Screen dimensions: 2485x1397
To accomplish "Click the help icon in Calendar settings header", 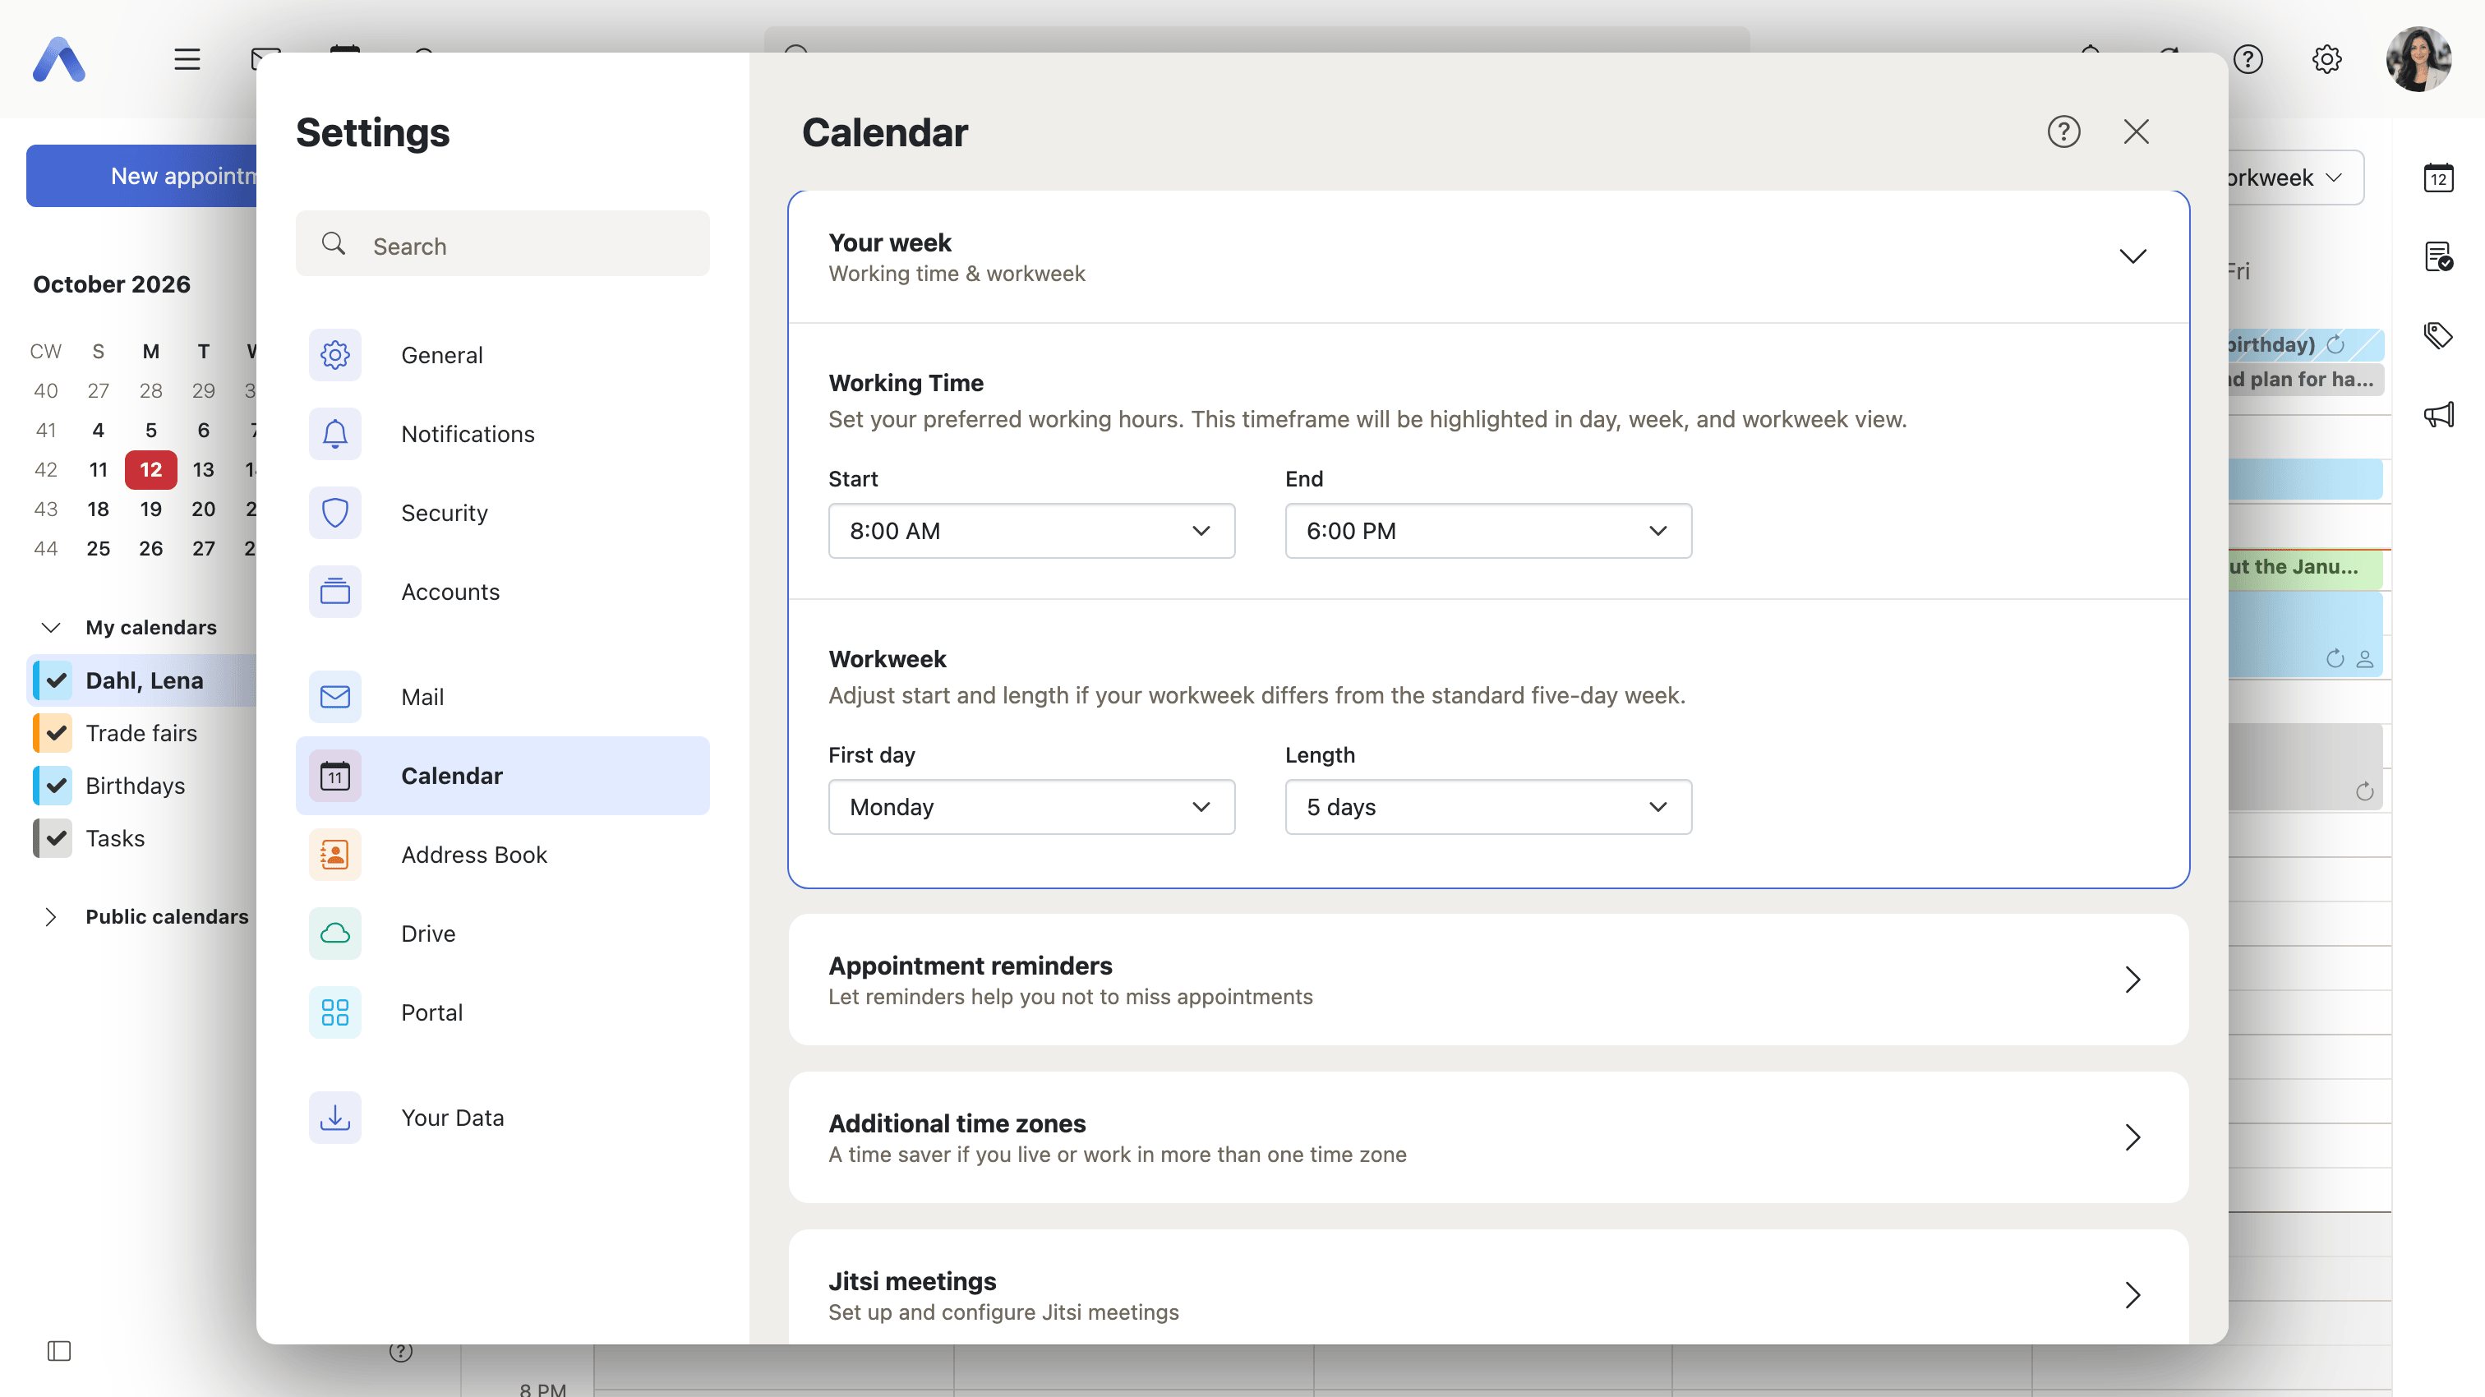I will (2063, 131).
